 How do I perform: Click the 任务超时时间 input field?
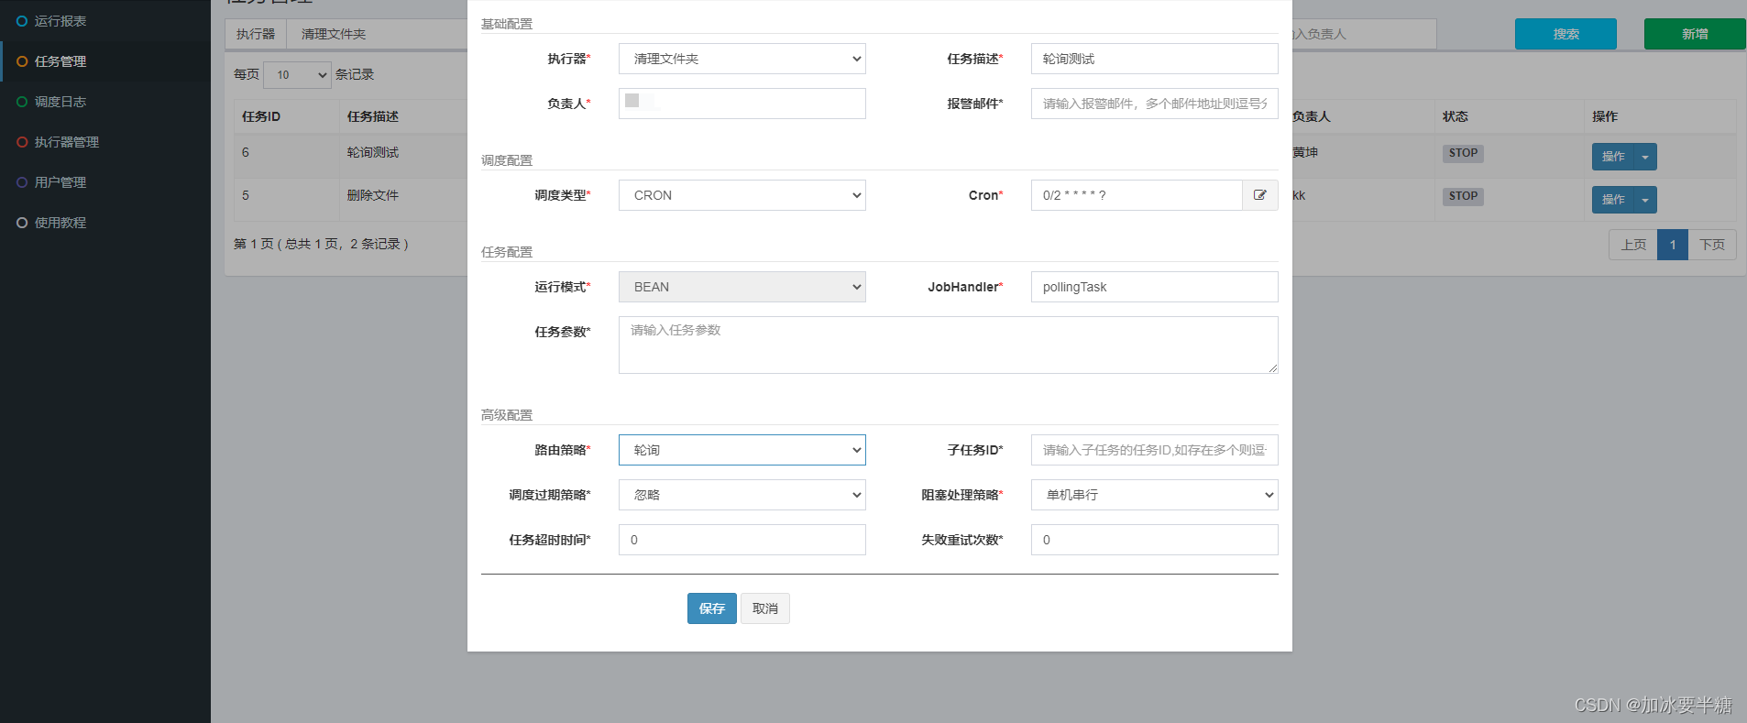(x=742, y=540)
